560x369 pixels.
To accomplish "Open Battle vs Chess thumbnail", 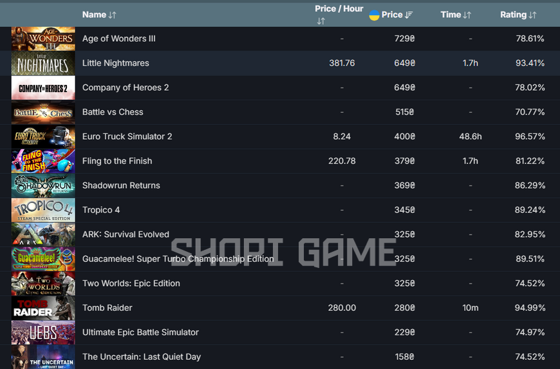I will pyautogui.click(x=43, y=112).
